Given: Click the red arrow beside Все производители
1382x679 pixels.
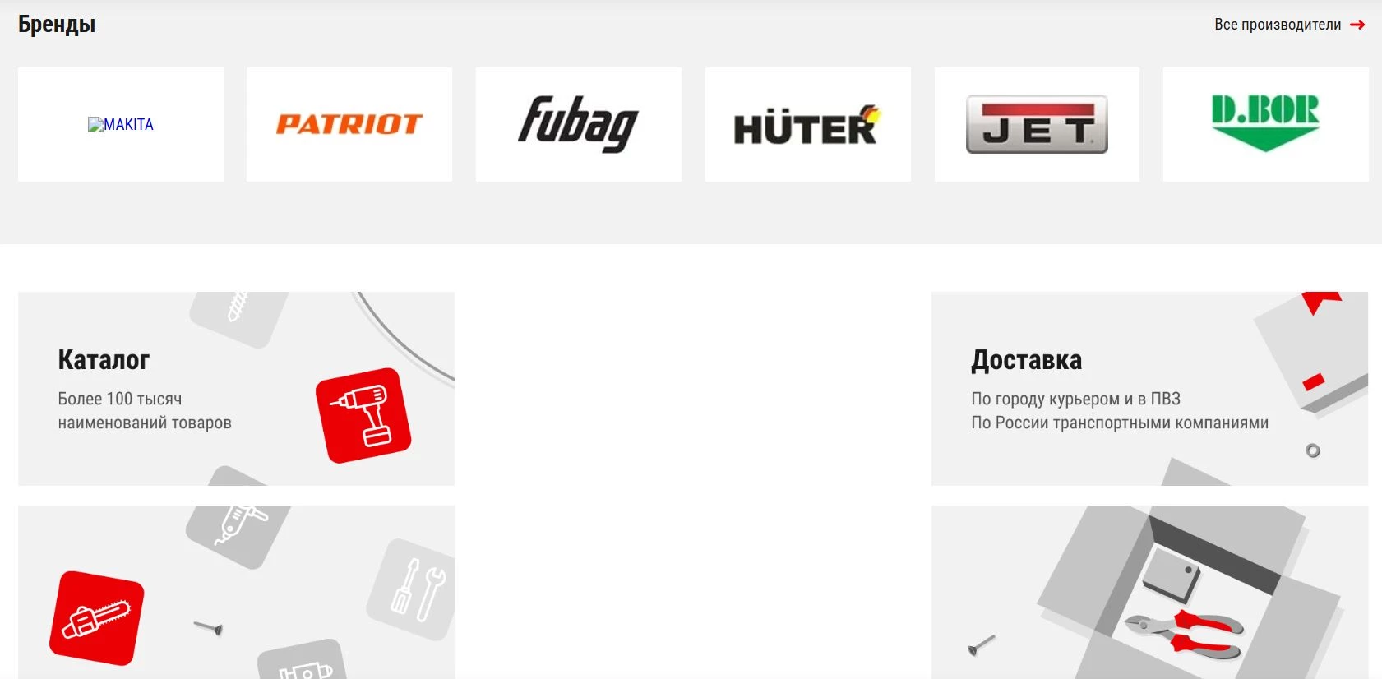Looking at the screenshot, I should pos(1357,25).
